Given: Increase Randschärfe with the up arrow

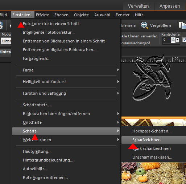Looking at the screenshot, I should click(x=173, y=38).
